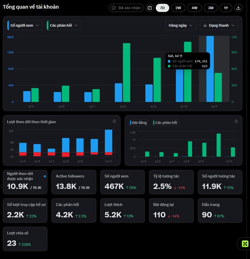Screen dimensions: 250x259
Task: Toggle the Đã xác nhận filter
Action: [126, 8]
